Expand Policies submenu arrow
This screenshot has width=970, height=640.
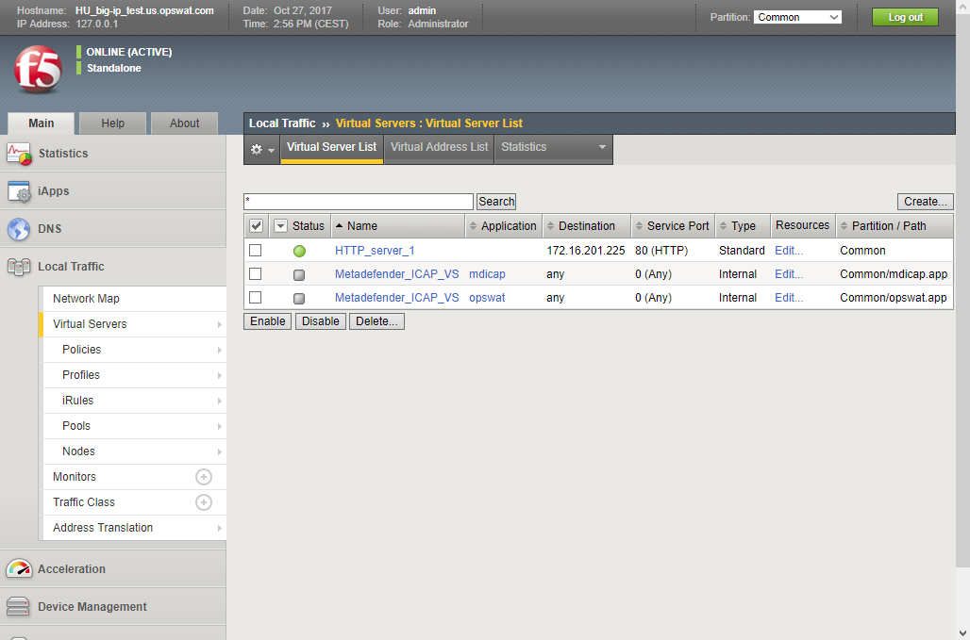pyautogui.click(x=219, y=351)
